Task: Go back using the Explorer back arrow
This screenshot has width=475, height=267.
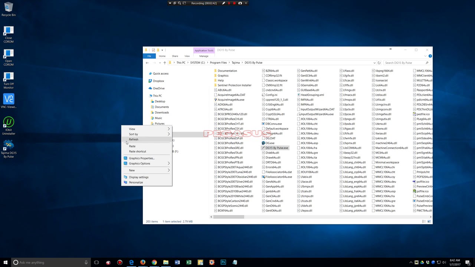Action: 147,63
